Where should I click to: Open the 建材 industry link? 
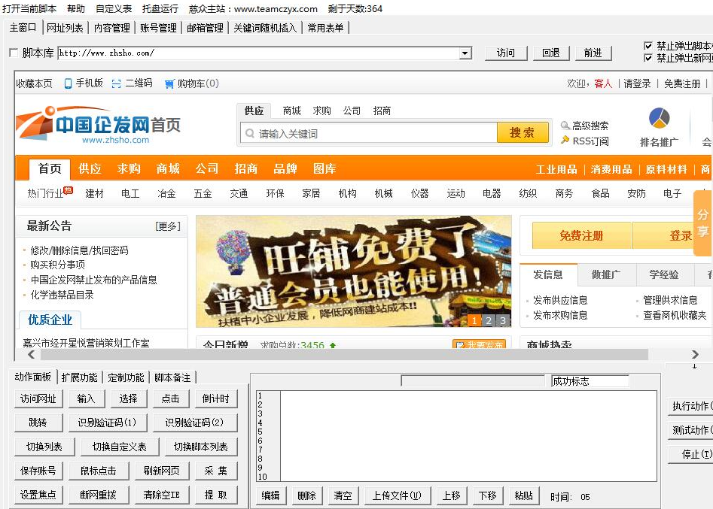(x=94, y=193)
